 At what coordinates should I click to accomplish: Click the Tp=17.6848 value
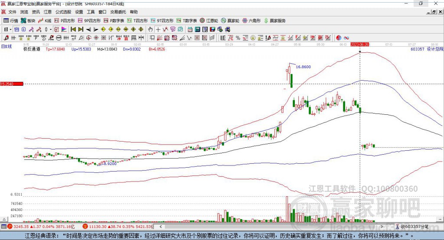(x=55, y=49)
